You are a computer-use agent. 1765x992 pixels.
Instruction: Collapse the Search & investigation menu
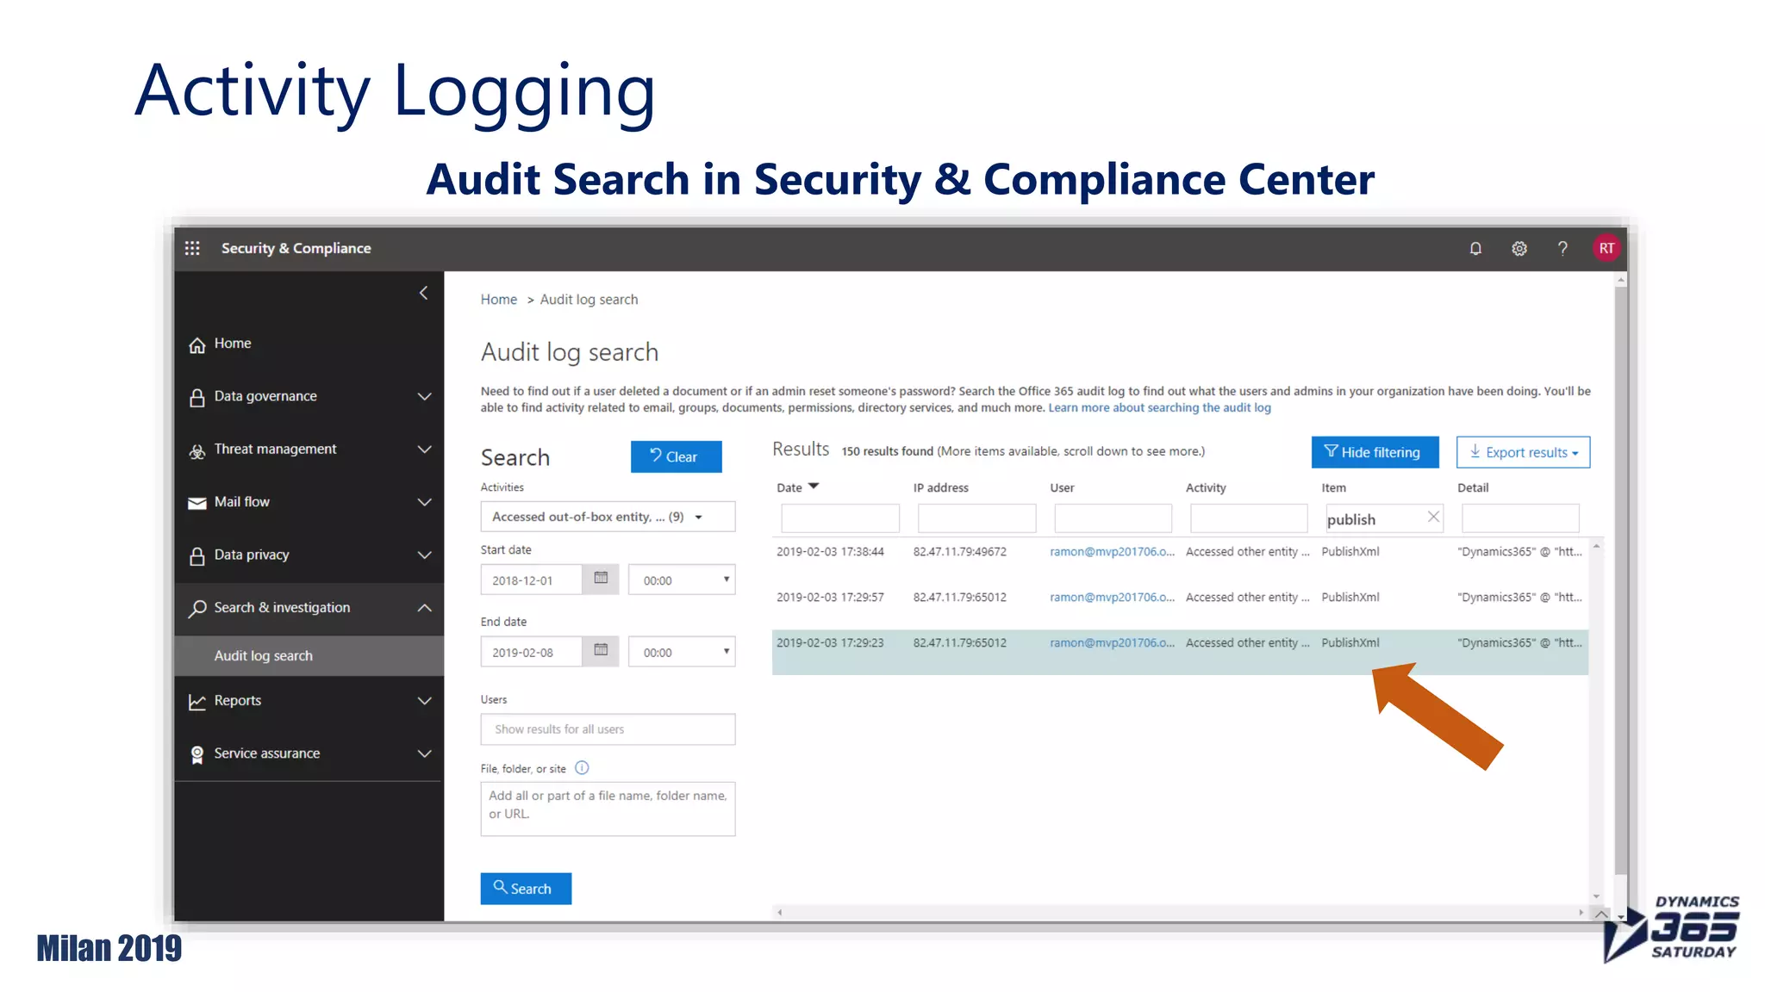[424, 607]
